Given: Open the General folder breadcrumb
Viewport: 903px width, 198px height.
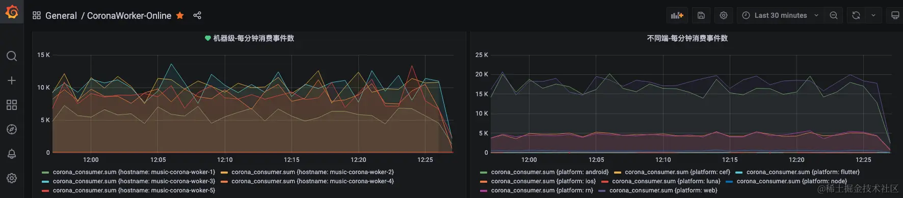Looking at the screenshot, I should coord(61,16).
